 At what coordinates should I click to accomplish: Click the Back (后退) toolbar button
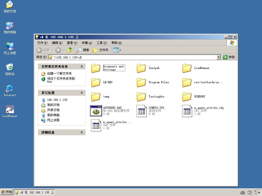tap(43, 50)
